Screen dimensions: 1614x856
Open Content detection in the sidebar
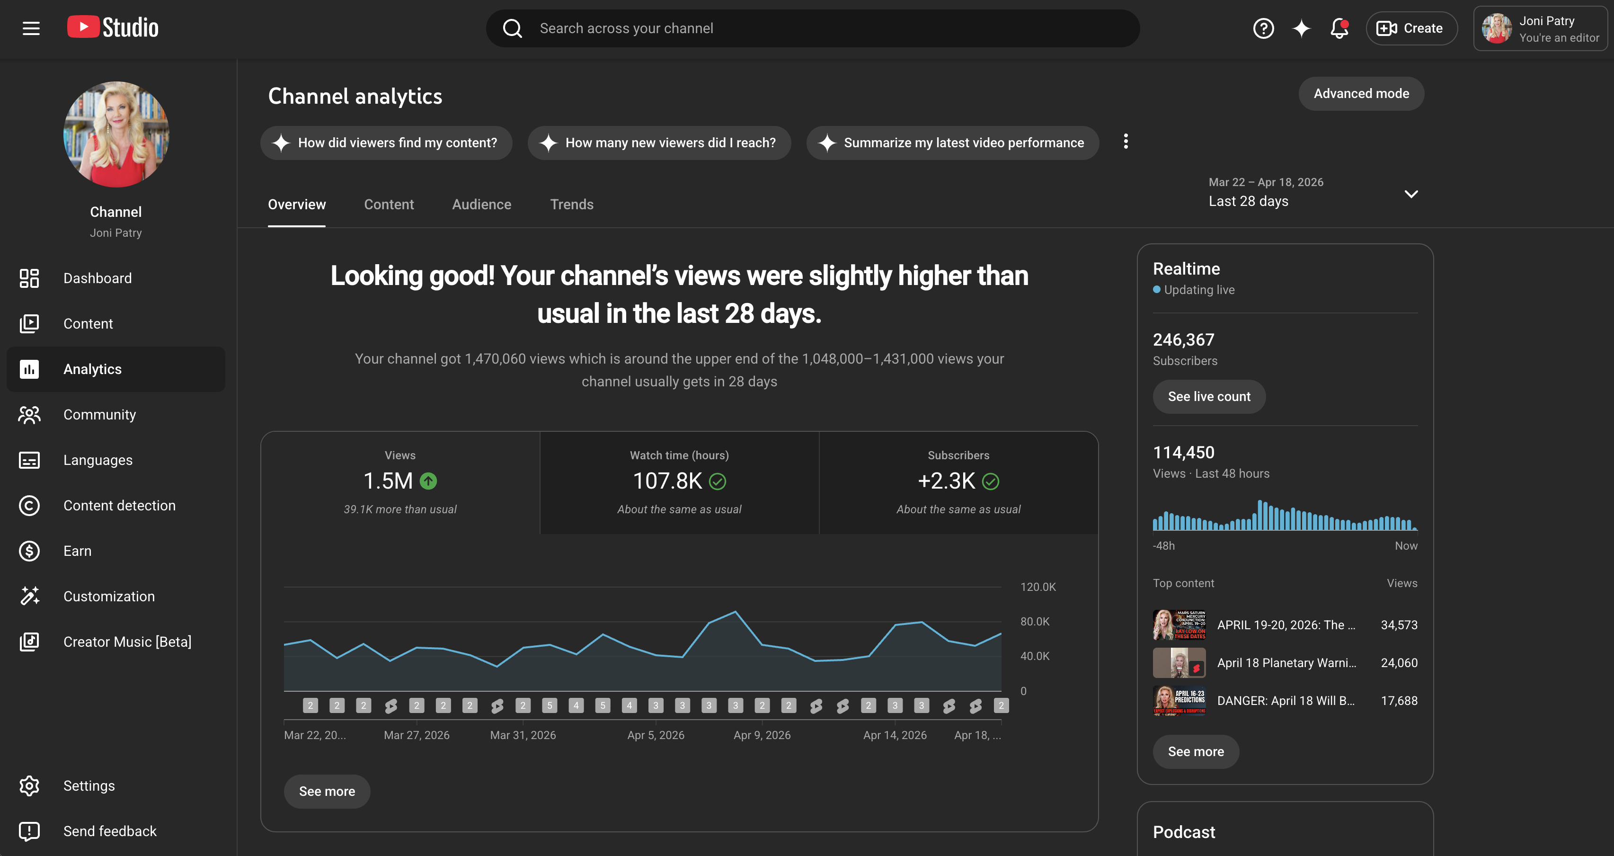[x=116, y=506]
